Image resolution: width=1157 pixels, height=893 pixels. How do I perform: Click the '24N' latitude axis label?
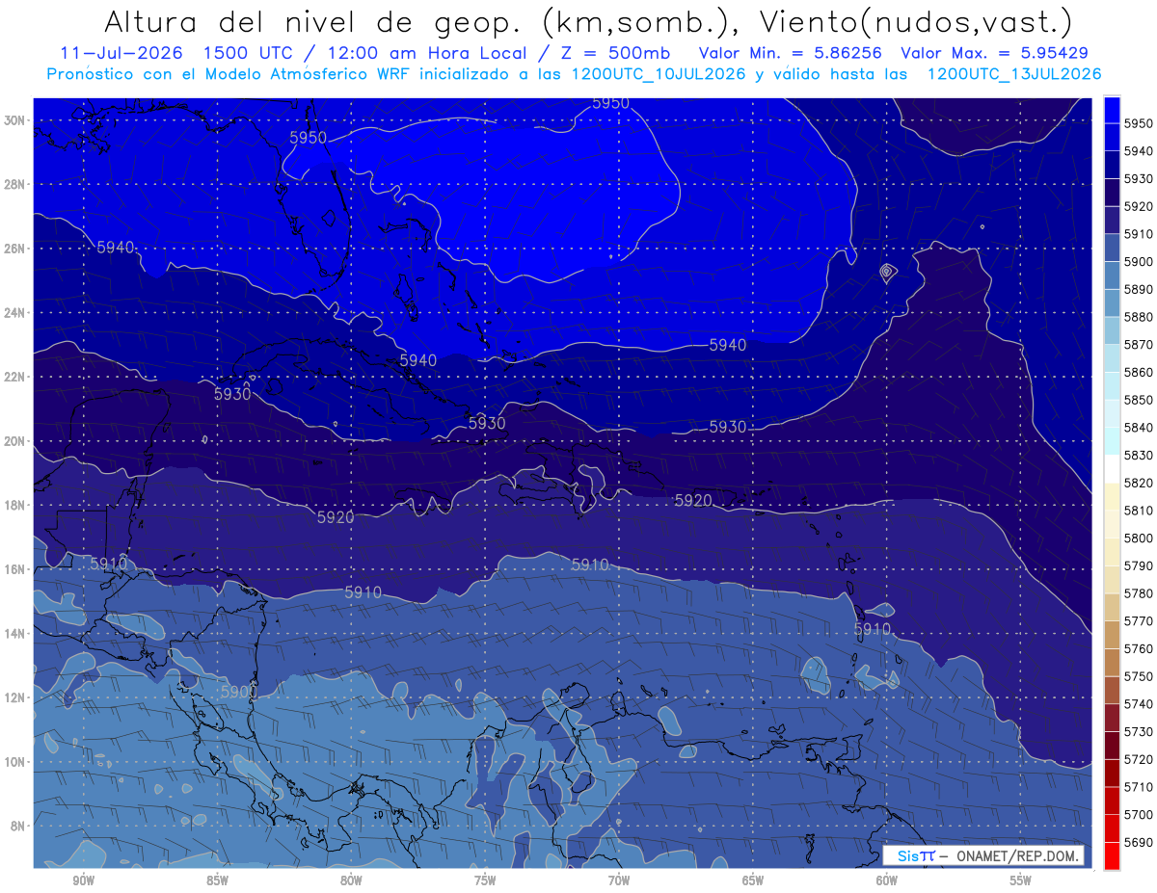[16, 313]
